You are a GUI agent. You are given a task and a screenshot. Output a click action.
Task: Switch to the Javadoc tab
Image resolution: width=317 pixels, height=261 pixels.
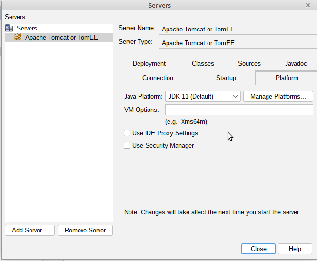(x=296, y=63)
